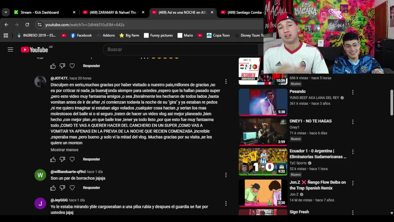Click the page vertical scrollbar thumb

point(392,102)
